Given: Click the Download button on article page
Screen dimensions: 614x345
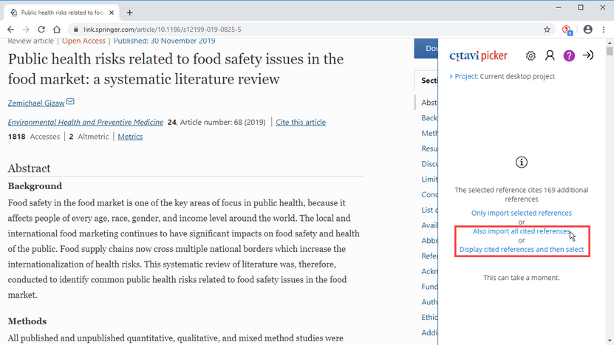Looking at the screenshot, I should tap(426, 49).
